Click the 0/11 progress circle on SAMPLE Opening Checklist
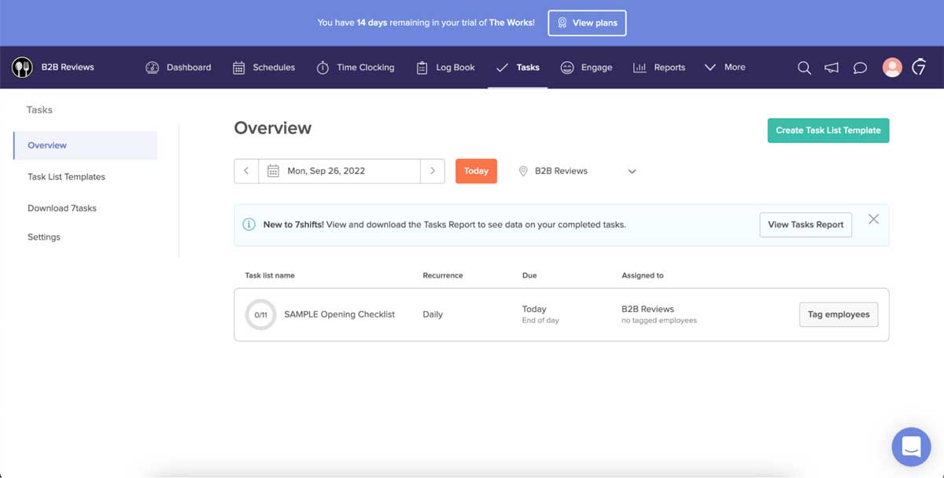This screenshot has height=478, width=944. 260,314
